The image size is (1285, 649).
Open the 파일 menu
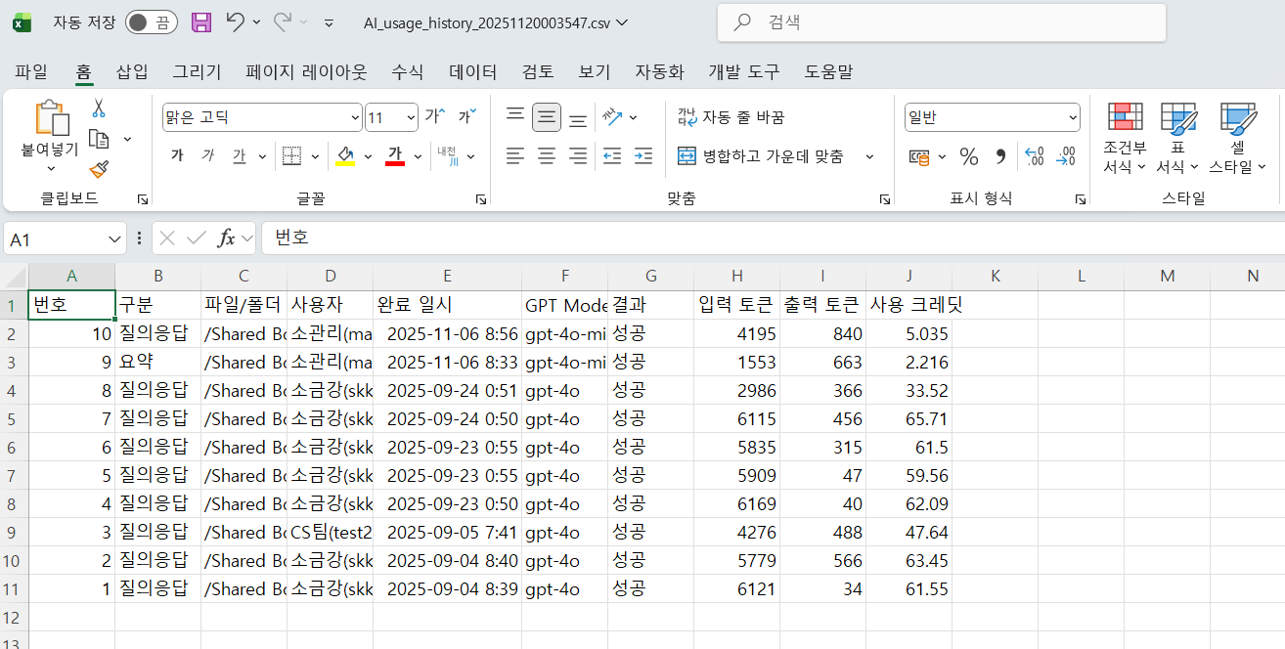(31, 71)
